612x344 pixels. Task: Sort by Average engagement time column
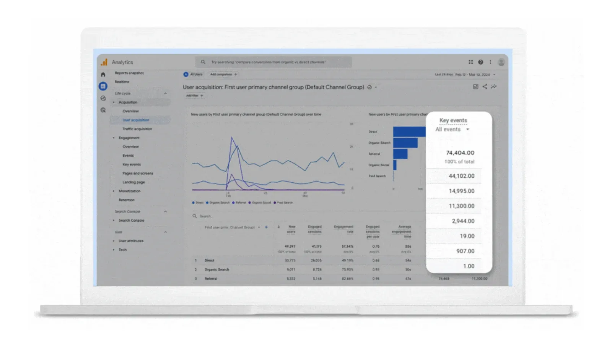(x=402, y=232)
